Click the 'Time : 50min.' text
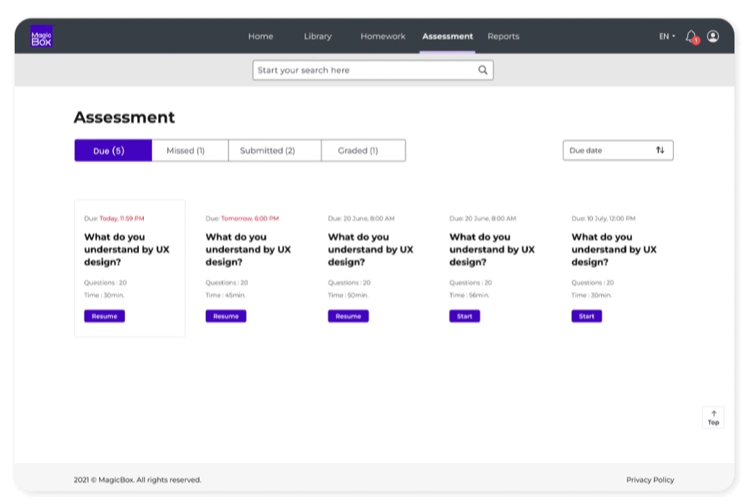 pos(348,295)
